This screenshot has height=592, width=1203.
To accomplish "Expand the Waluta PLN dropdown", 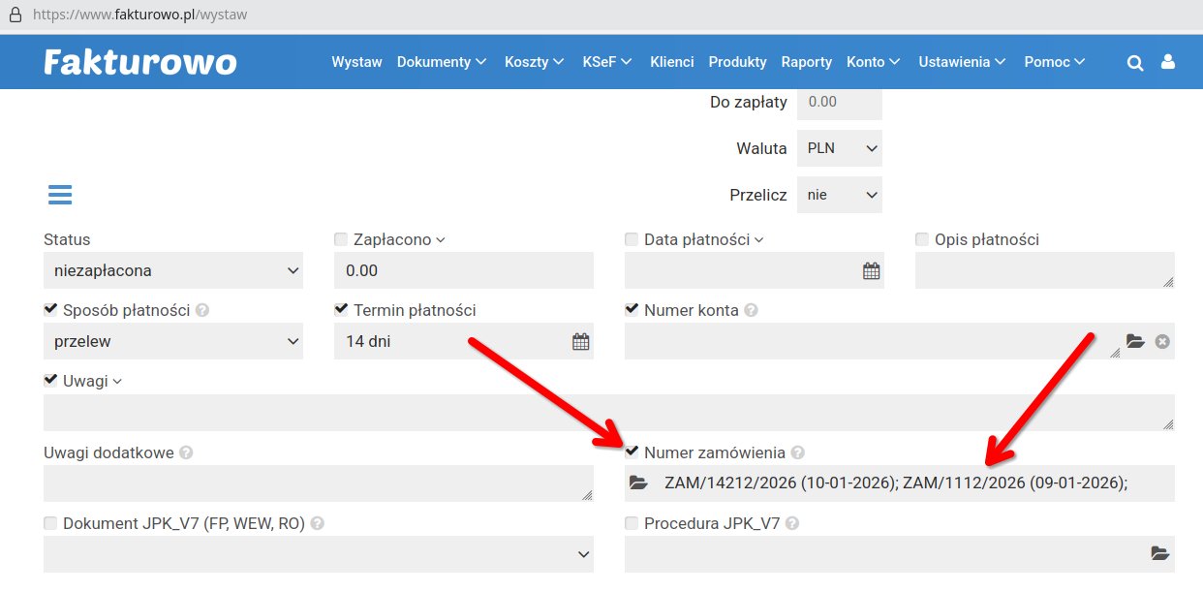I will 839,148.
